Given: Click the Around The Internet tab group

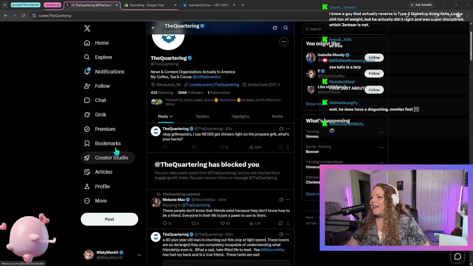Looking at the screenshot, I should pyautogui.click(x=25, y=5).
